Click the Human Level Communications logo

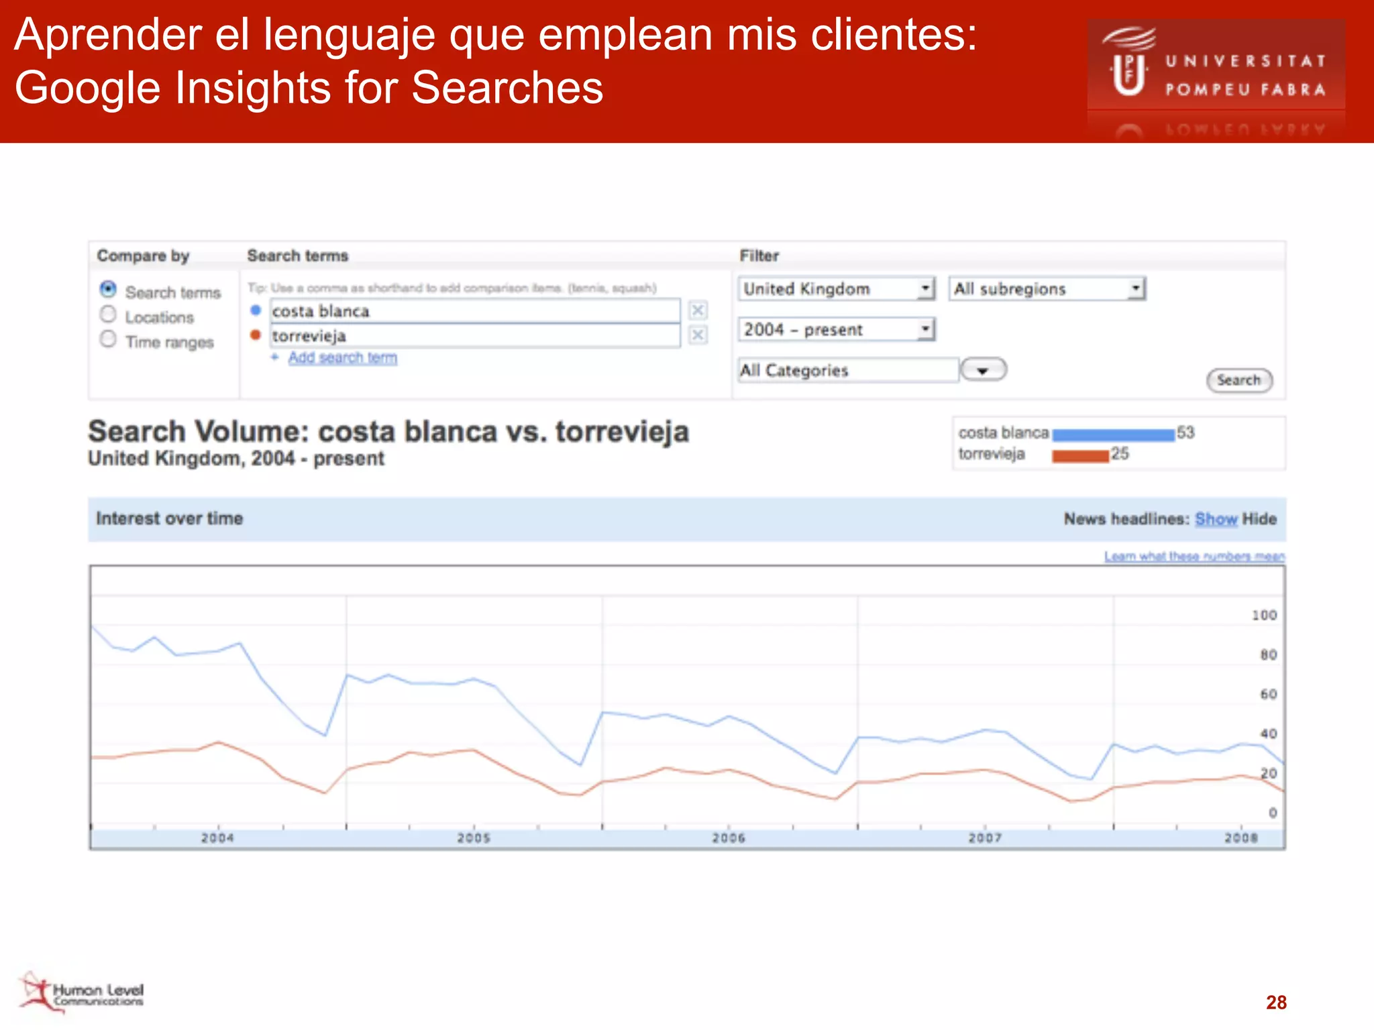coord(81,992)
